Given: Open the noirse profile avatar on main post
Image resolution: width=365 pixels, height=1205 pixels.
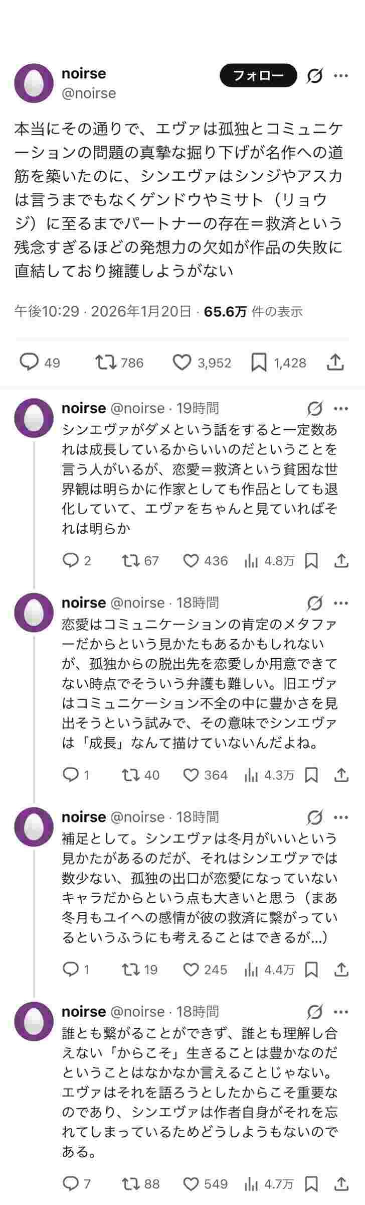Looking at the screenshot, I should (34, 83).
